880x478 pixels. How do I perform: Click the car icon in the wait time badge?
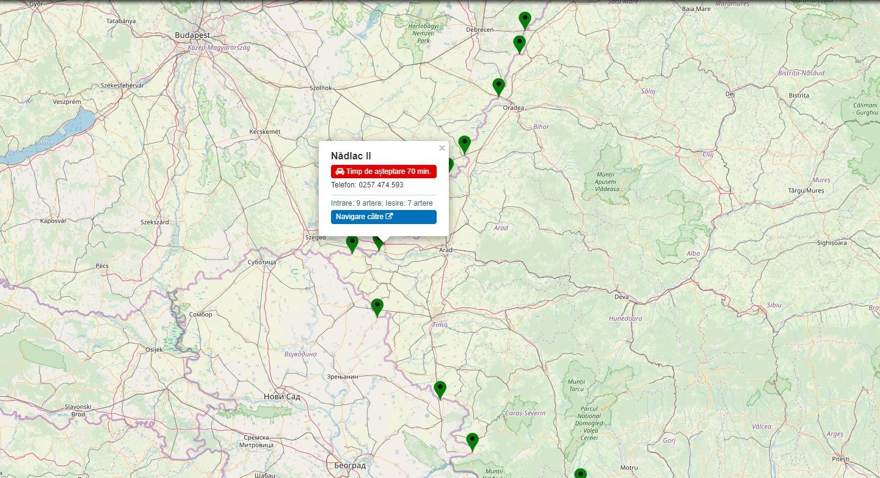pos(340,172)
